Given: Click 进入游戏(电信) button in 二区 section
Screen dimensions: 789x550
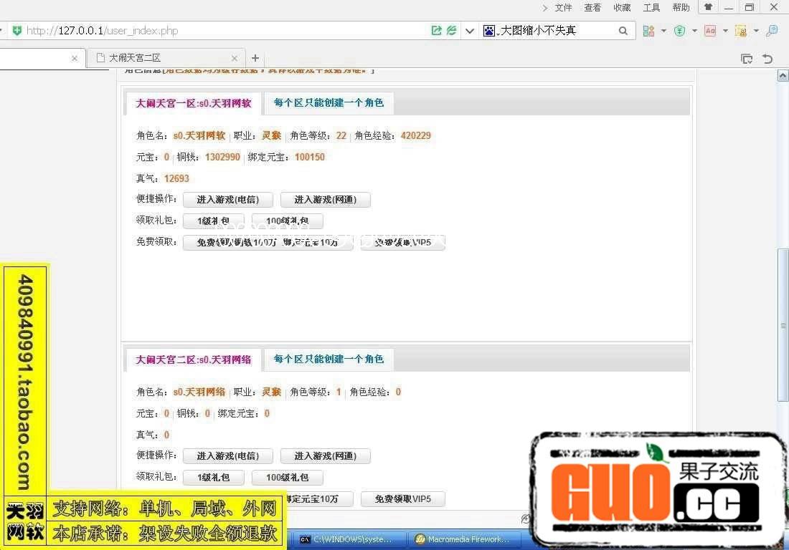Looking at the screenshot, I should [x=228, y=456].
